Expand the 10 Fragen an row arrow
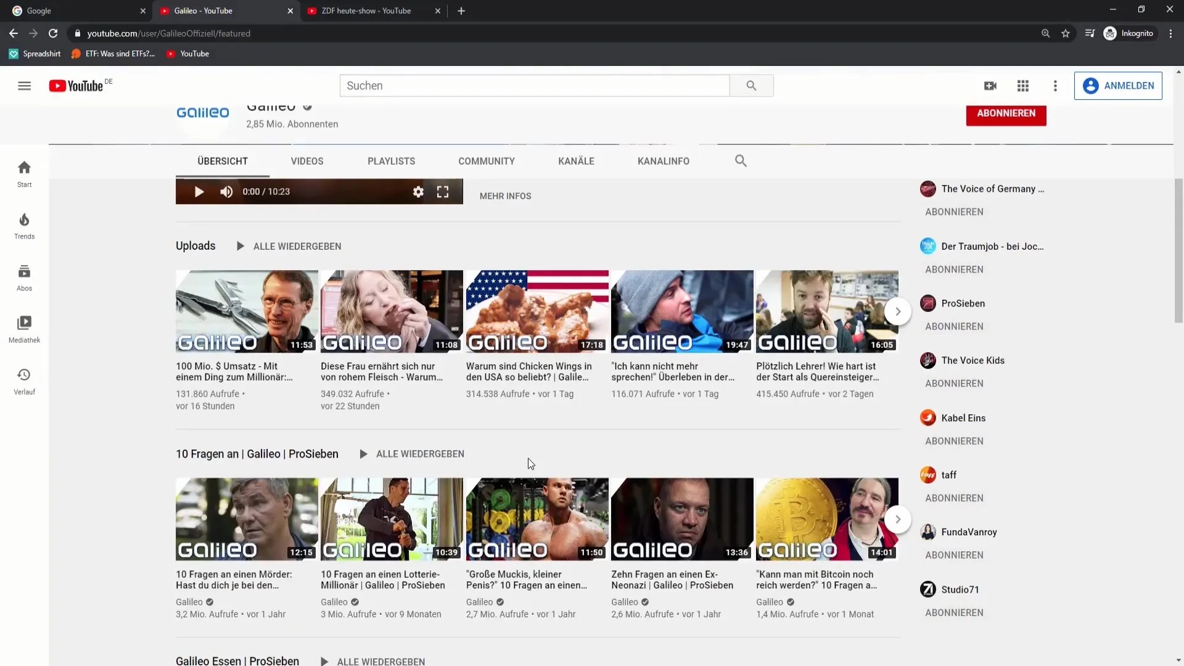Viewport: 1184px width, 666px height. pyautogui.click(x=898, y=519)
